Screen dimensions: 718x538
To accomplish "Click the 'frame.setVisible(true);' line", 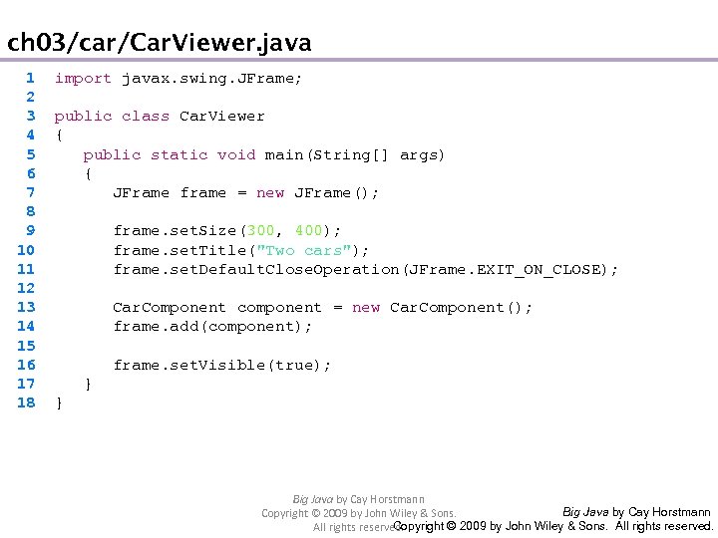I will (x=222, y=365).
